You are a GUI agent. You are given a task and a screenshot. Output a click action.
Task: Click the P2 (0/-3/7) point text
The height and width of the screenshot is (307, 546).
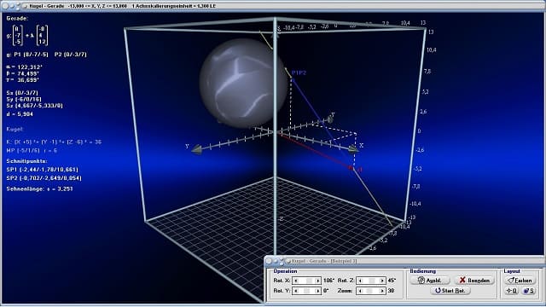[71, 55]
